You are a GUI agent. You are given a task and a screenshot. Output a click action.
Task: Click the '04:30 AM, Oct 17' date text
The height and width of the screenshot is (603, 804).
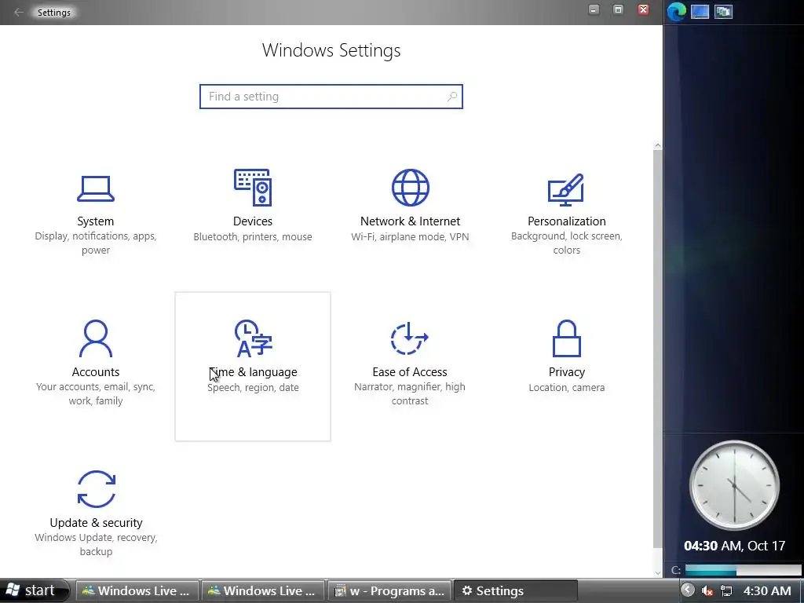point(734,546)
